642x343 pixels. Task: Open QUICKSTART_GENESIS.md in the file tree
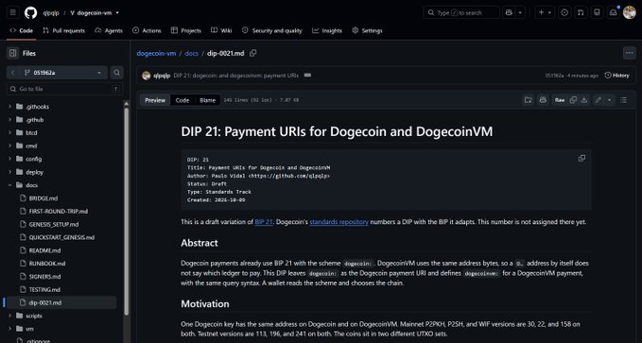pos(61,237)
